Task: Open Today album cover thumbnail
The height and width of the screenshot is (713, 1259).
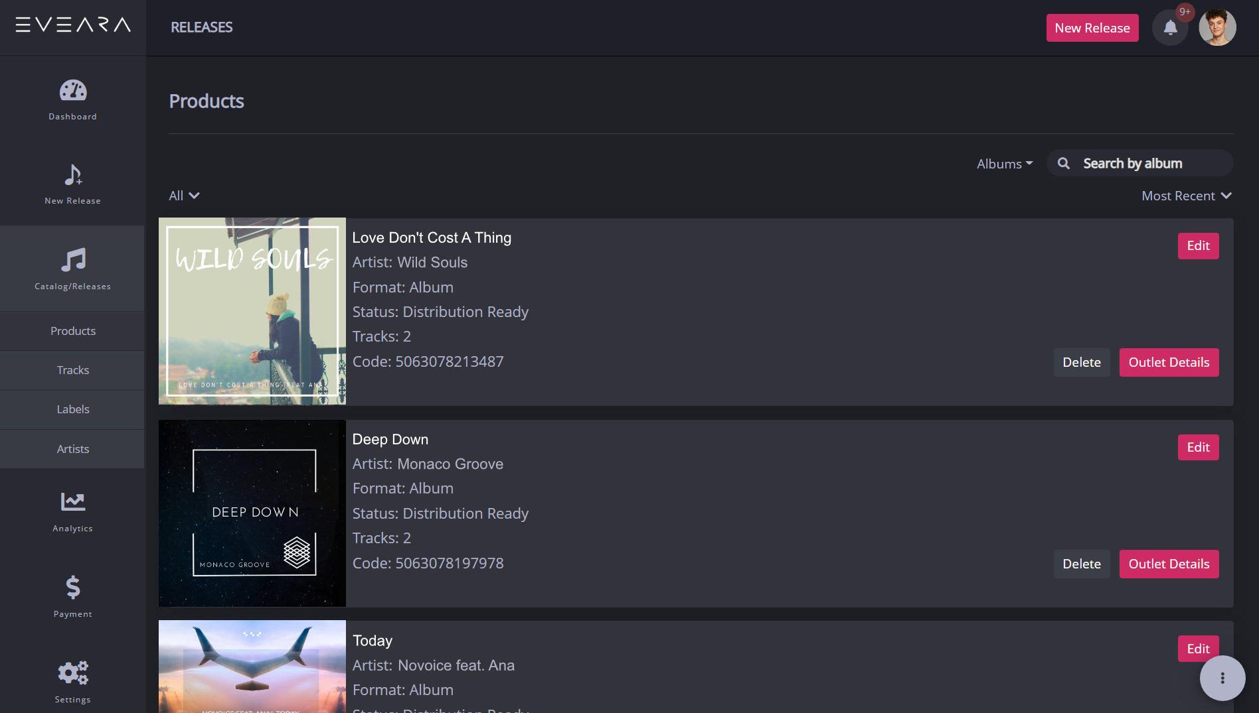Action: click(252, 667)
